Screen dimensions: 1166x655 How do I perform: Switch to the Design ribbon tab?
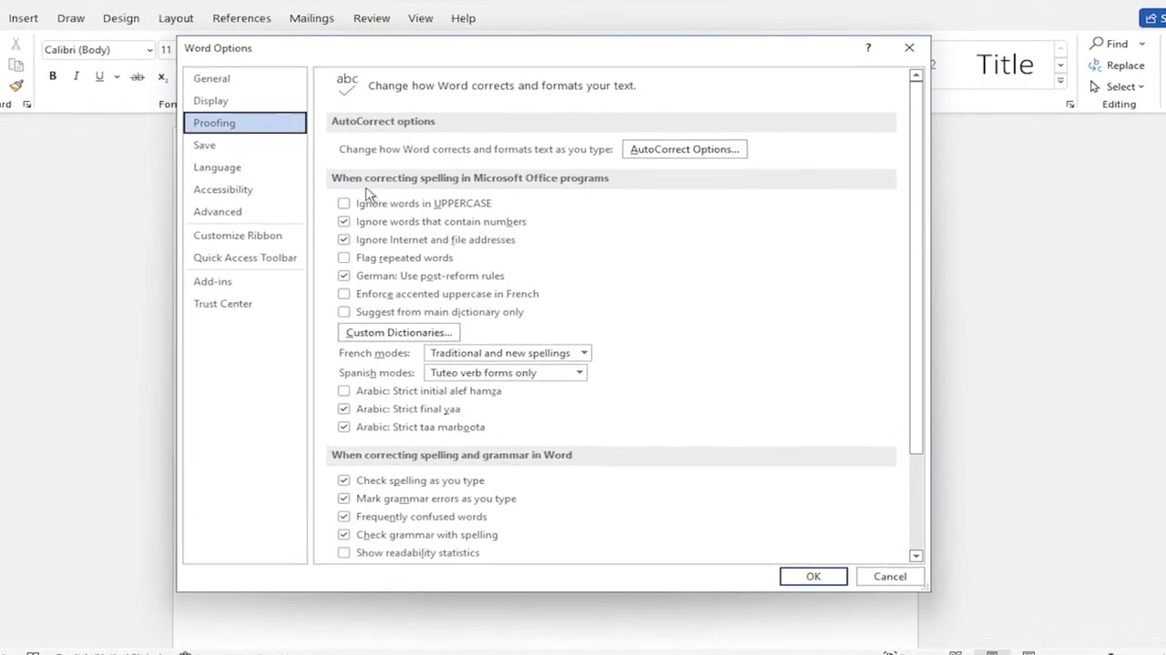pos(121,18)
